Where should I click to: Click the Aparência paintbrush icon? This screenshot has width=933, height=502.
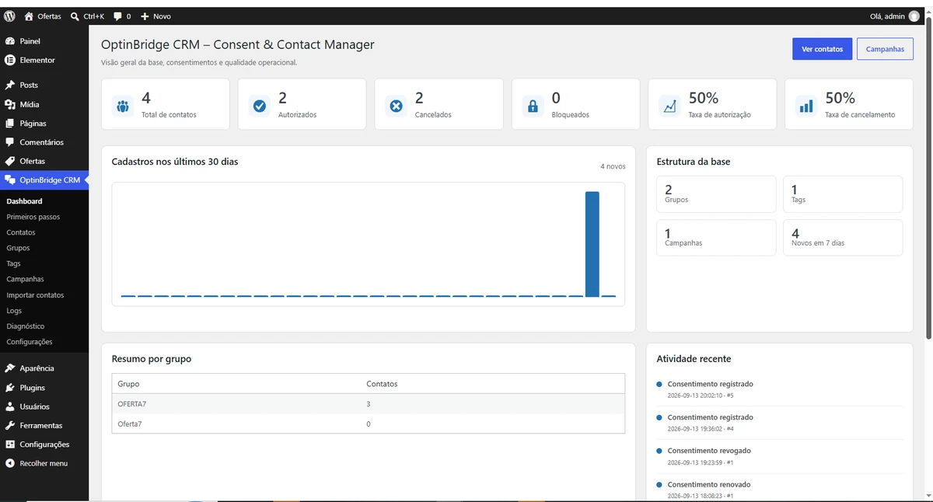10,368
